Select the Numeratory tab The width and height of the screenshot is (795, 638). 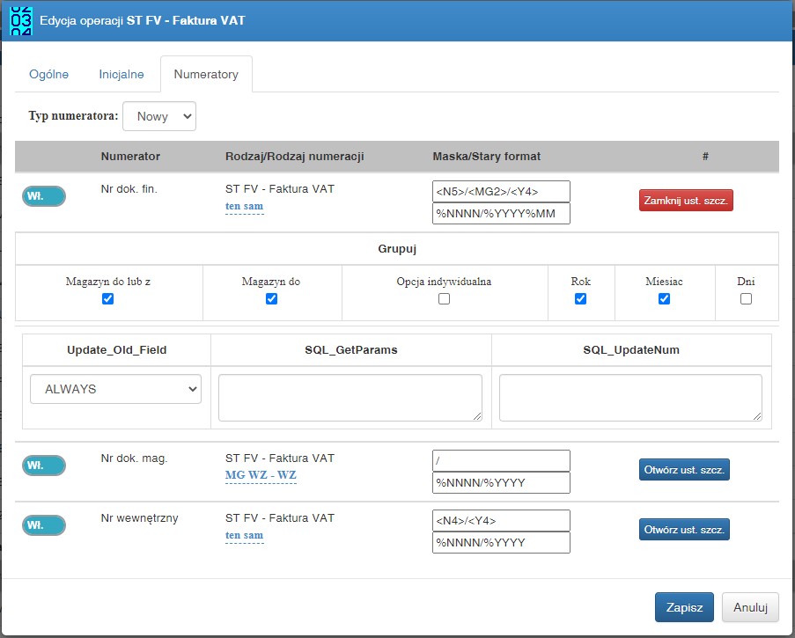point(206,75)
